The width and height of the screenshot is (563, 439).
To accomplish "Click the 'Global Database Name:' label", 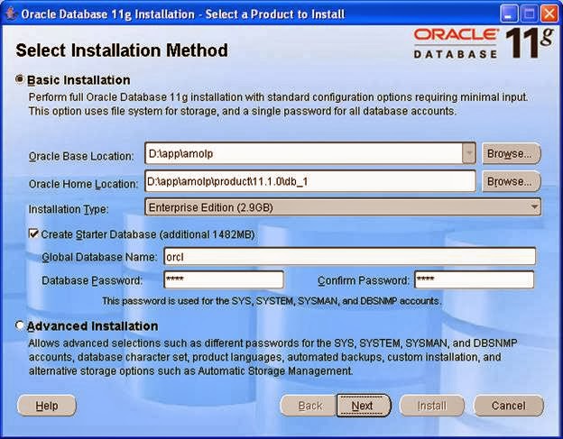I will point(99,257).
